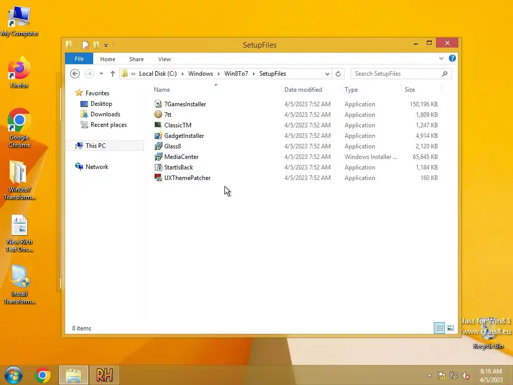The height and width of the screenshot is (385, 513).
Task: Switch to Details view layout icon
Action: 439,328
